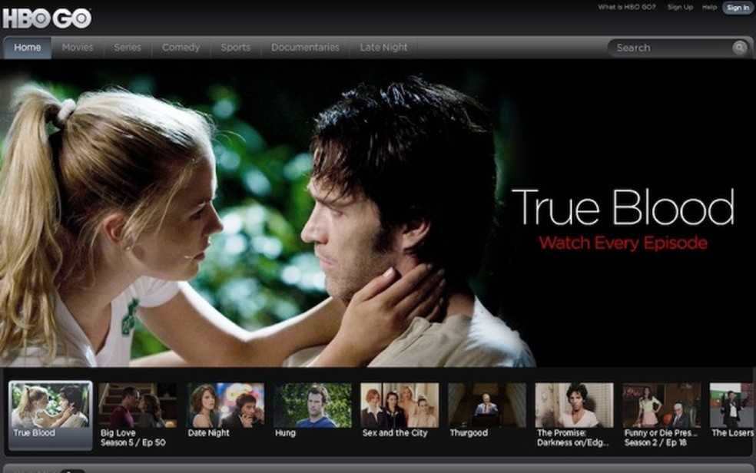Open the Sign Up link
The height and width of the screenshot is (473, 756).
pyautogui.click(x=680, y=7)
